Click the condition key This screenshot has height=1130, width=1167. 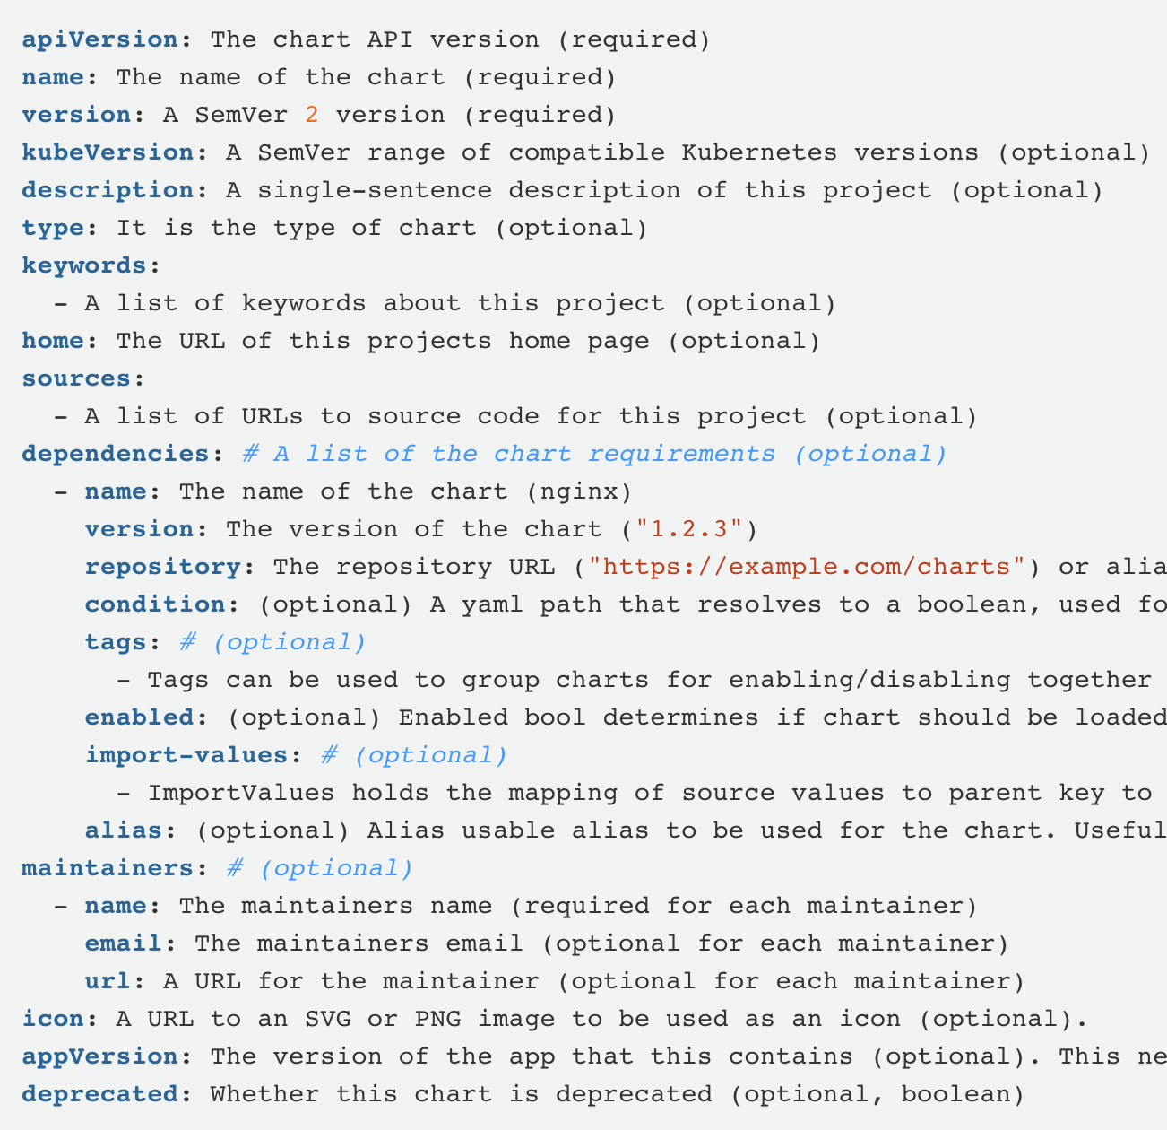(x=155, y=604)
